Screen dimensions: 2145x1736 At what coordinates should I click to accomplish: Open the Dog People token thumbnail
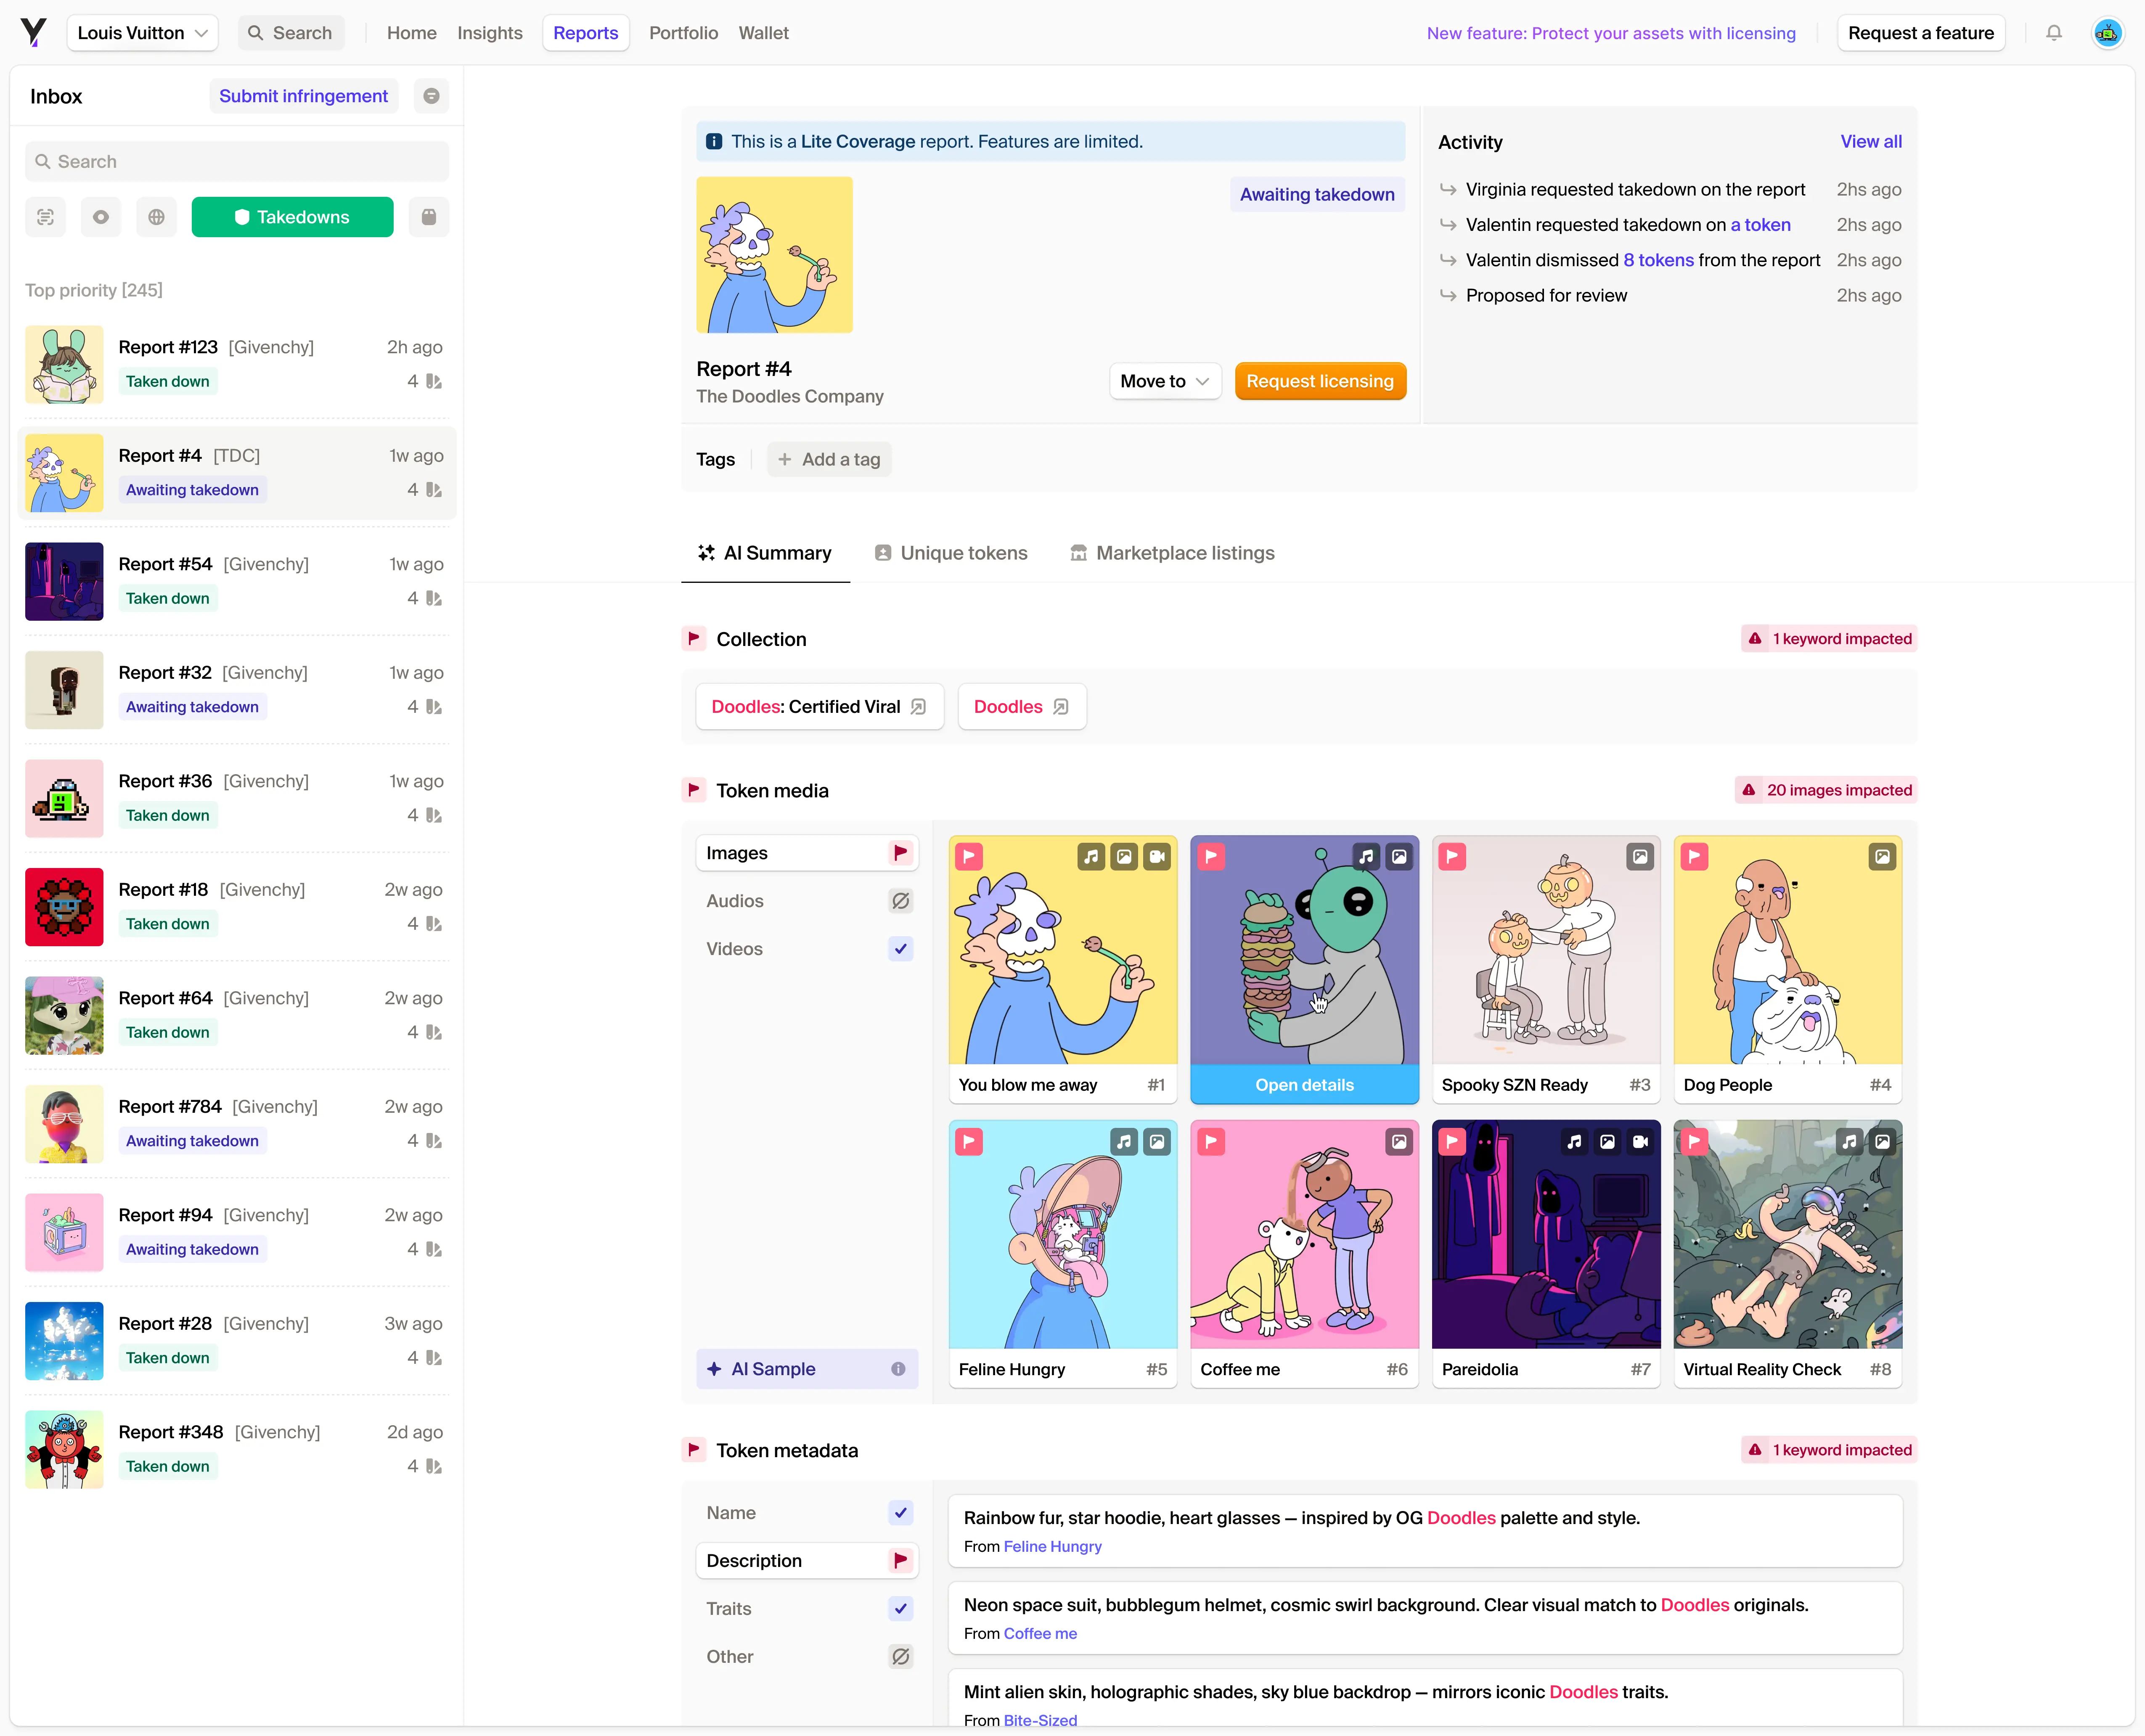1787,950
